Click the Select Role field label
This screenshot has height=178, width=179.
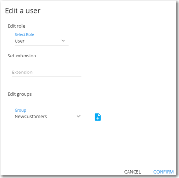click(24, 35)
